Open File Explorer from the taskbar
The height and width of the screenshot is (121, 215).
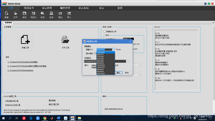[x=79, y=118]
